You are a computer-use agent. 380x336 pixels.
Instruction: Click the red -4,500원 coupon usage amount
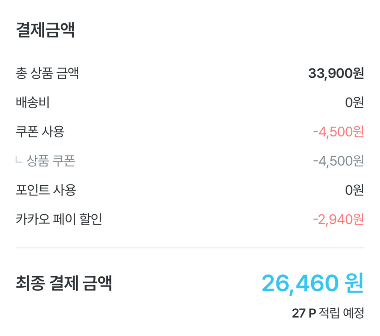click(x=338, y=132)
